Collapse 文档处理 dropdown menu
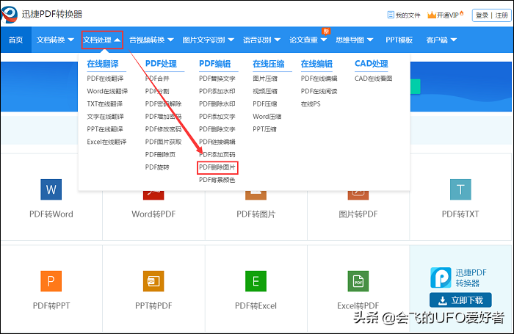 102,40
